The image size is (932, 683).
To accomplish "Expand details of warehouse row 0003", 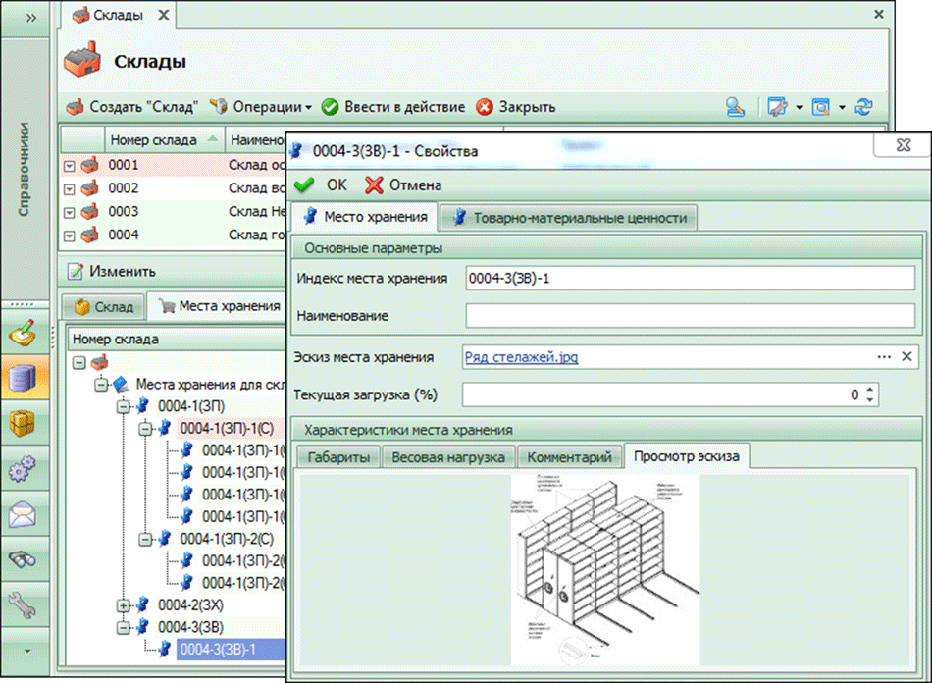I will (70, 213).
